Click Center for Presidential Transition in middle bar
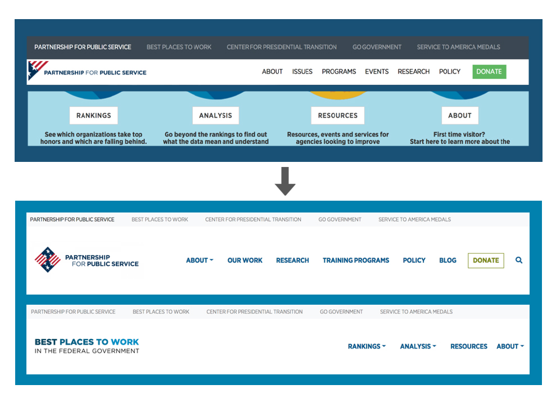Image resolution: width=556 pixels, height=398 pixels. pos(253,220)
